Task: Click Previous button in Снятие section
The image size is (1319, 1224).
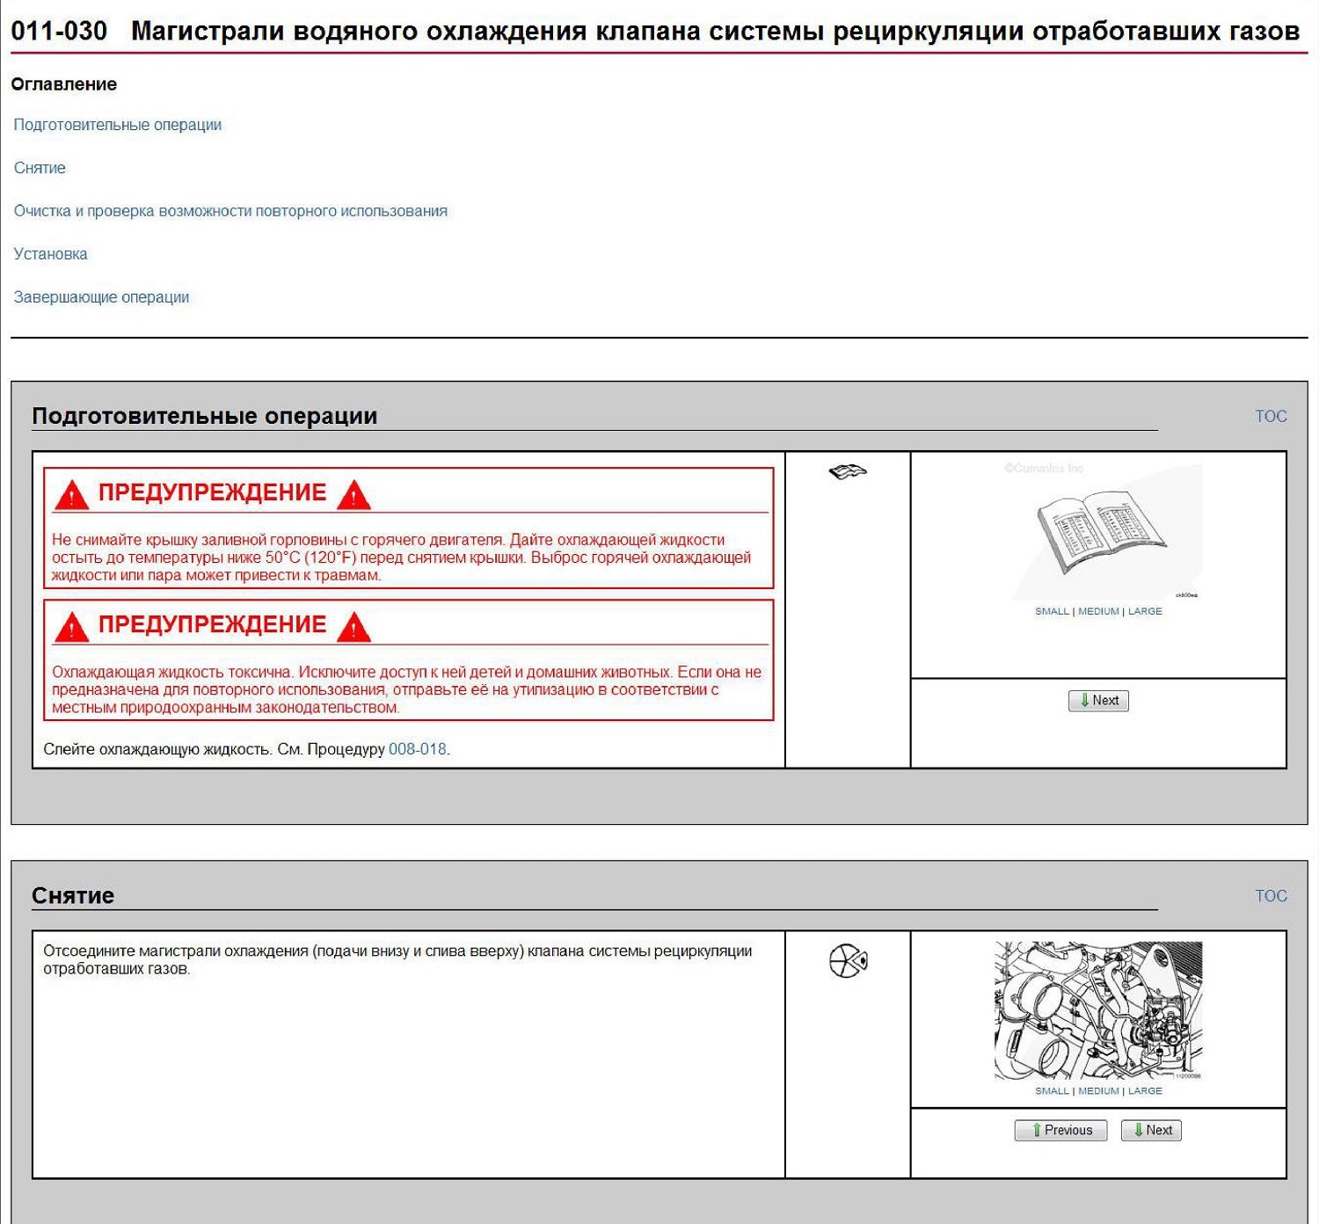Action: click(x=1060, y=1130)
